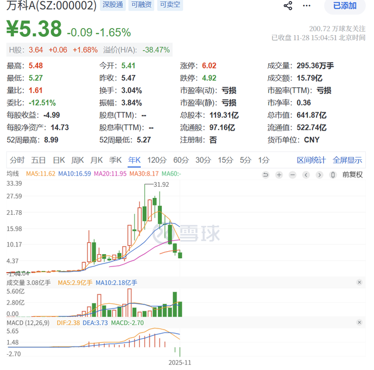Switch to 120分 chart tab
Image resolution: width=374 pixels, height=370 pixels.
tap(157, 160)
